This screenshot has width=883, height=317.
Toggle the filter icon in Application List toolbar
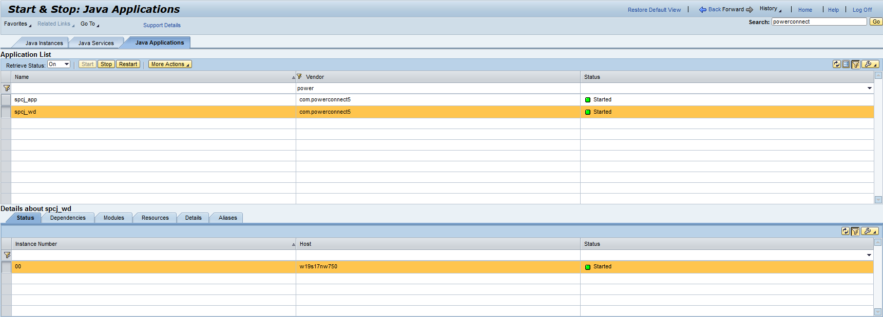855,64
